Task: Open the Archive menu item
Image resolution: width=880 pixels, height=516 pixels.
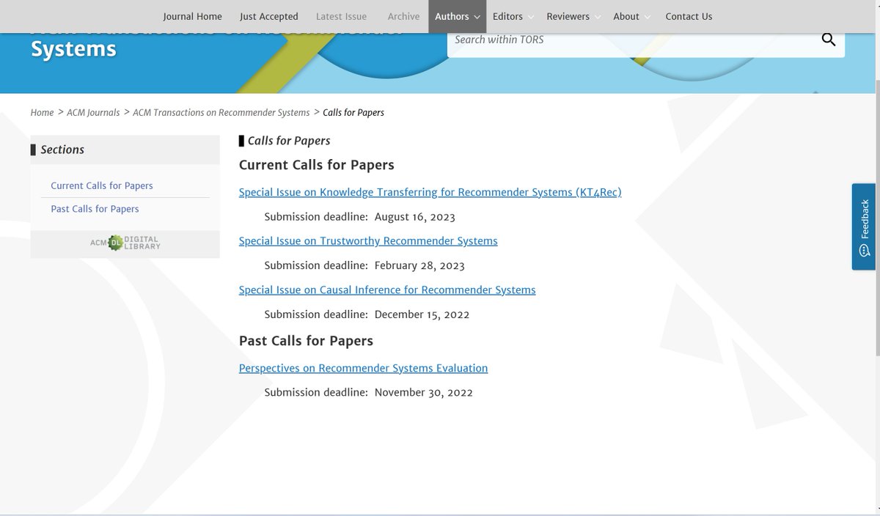Action: [403, 16]
